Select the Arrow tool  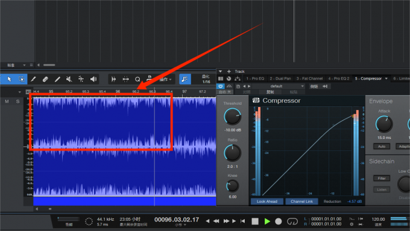(x=10, y=79)
